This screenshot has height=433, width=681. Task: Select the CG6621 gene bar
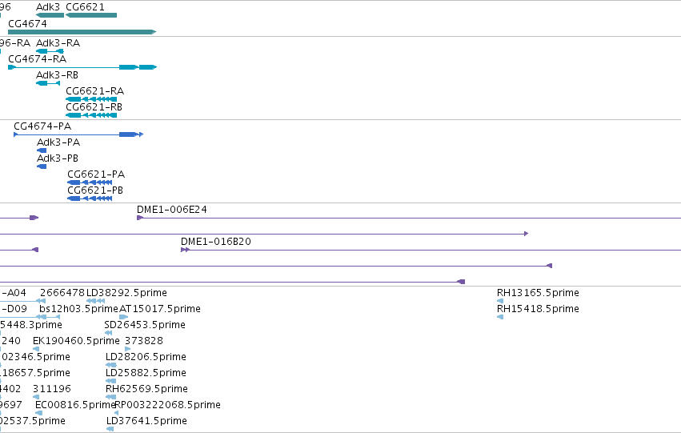91,15
